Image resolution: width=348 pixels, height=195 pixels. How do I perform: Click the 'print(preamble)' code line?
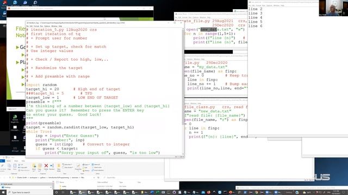click(43, 123)
